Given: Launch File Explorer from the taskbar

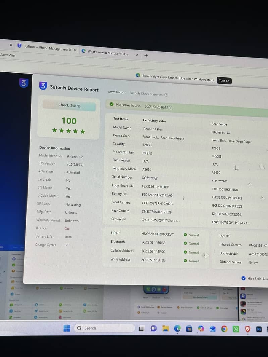Looking at the screenshot, I should pos(166,328).
